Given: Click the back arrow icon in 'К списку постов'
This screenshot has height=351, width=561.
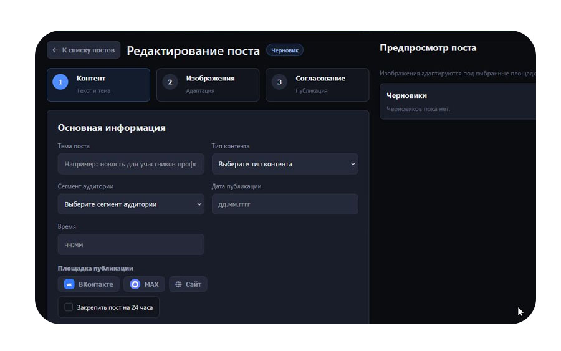Looking at the screenshot, I should tap(55, 50).
